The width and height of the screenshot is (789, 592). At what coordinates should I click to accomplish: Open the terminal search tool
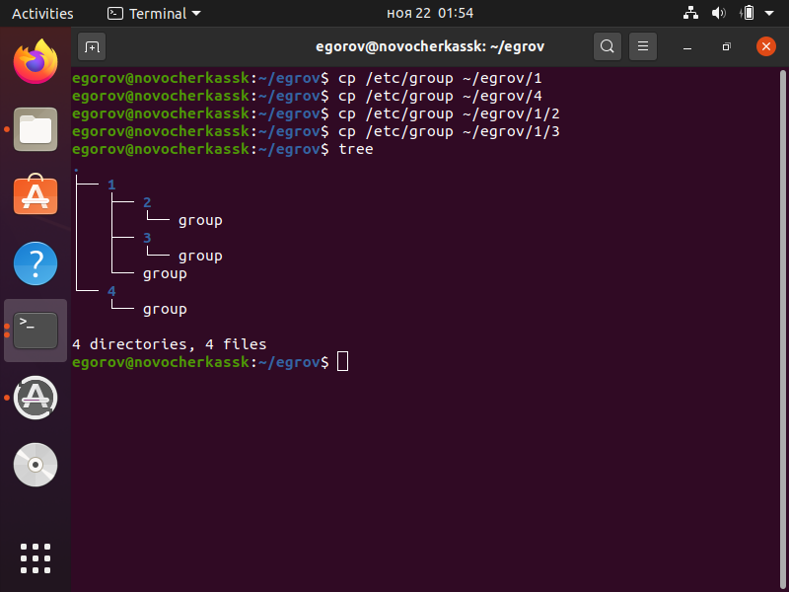[608, 46]
